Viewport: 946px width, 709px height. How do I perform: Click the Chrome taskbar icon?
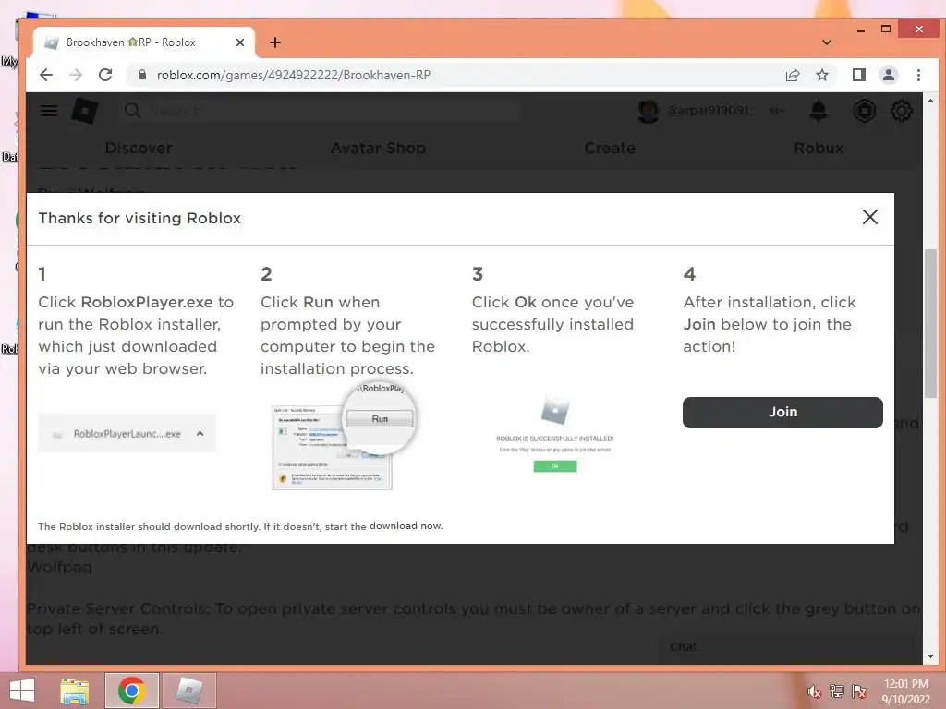(132, 691)
